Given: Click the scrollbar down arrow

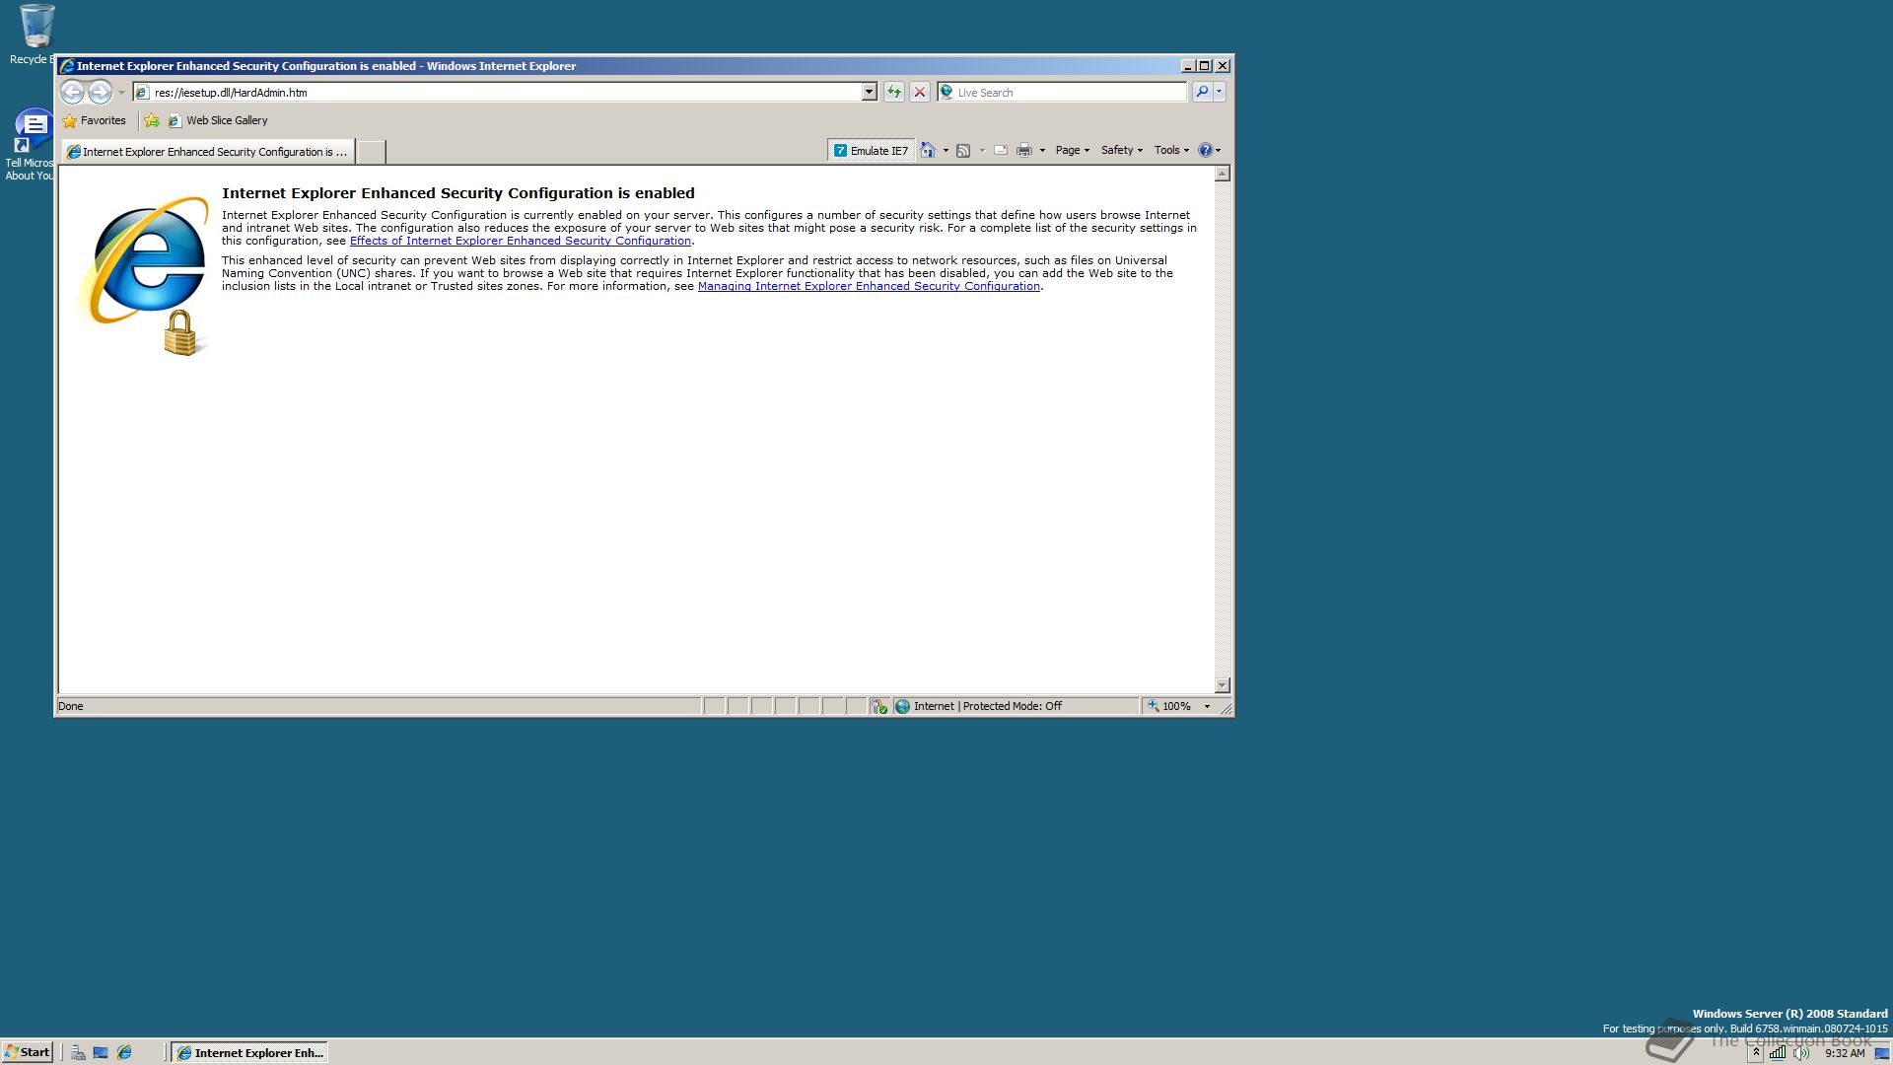Looking at the screenshot, I should (x=1223, y=685).
